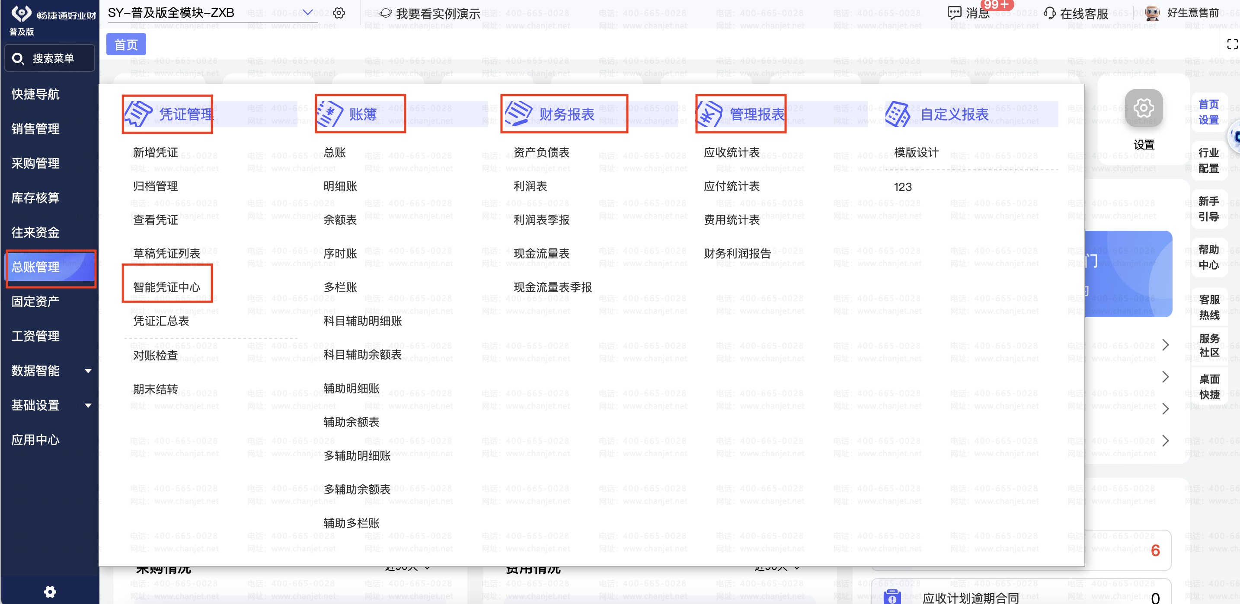Image resolution: width=1240 pixels, height=604 pixels.
Task: Click the 管理报表 icon
Action: 709,114
